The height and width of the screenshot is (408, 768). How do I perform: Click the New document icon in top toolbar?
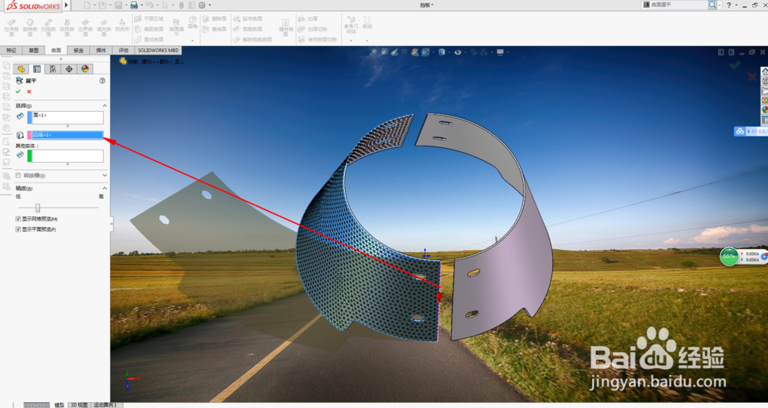[87, 5]
